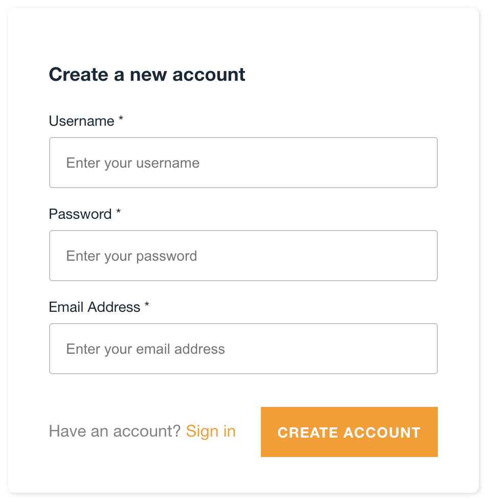Click the "Enter your email address" placeholder text
The height and width of the screenshot is (502, 488).
point(146,349)
